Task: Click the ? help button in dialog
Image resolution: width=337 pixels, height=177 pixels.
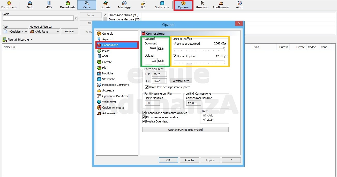Action: tap(231, 160)
